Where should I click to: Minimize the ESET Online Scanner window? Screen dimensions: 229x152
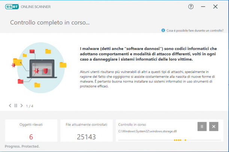click(x=203, y=7)
